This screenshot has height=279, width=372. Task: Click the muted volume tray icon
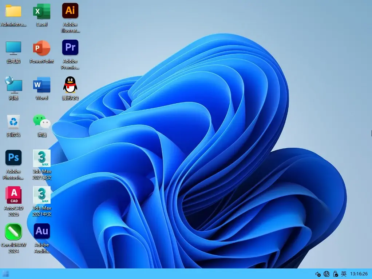(318, 274)
